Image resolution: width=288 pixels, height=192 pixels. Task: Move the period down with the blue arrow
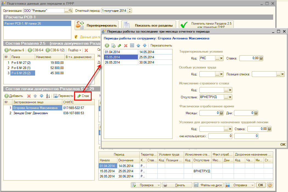[145, 45]
